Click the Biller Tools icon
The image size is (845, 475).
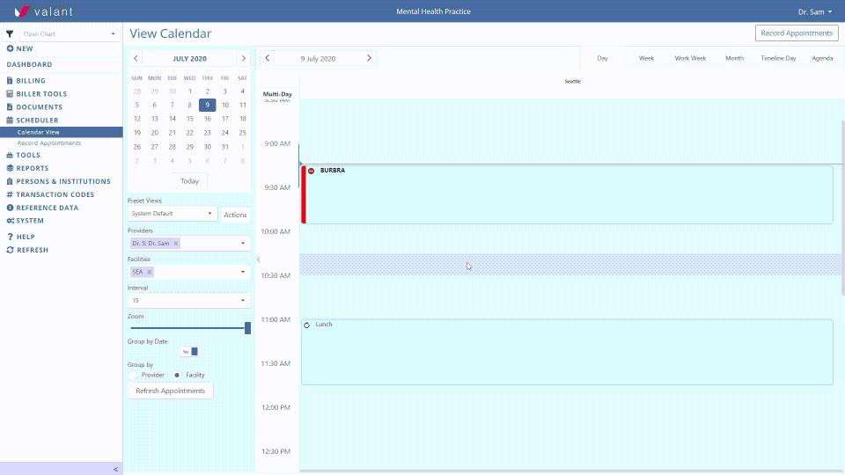coord(10,94)
